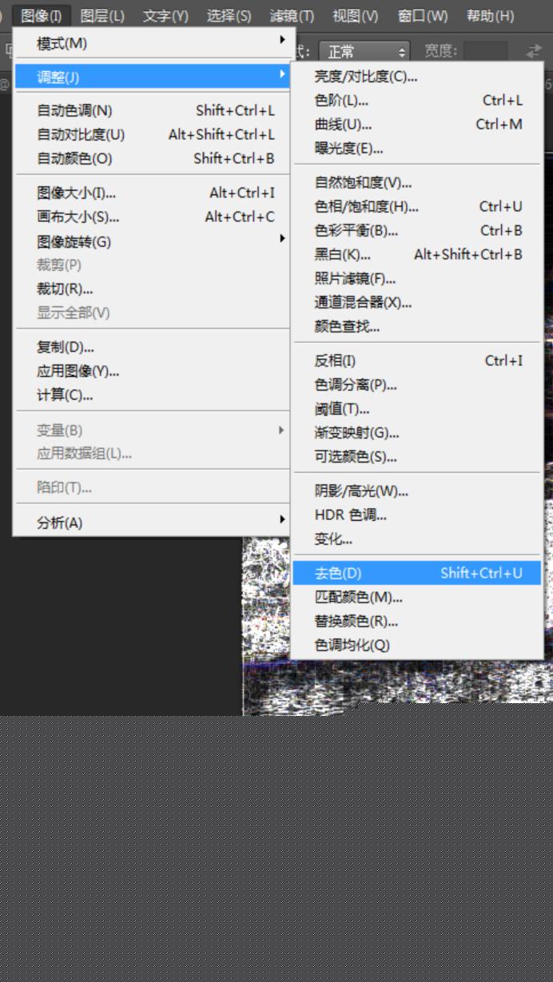Open 亮度/对比度(C)... adjustment
Image resolution: width=553 pixels, height=982 pixels.
[x=417, y=77]
